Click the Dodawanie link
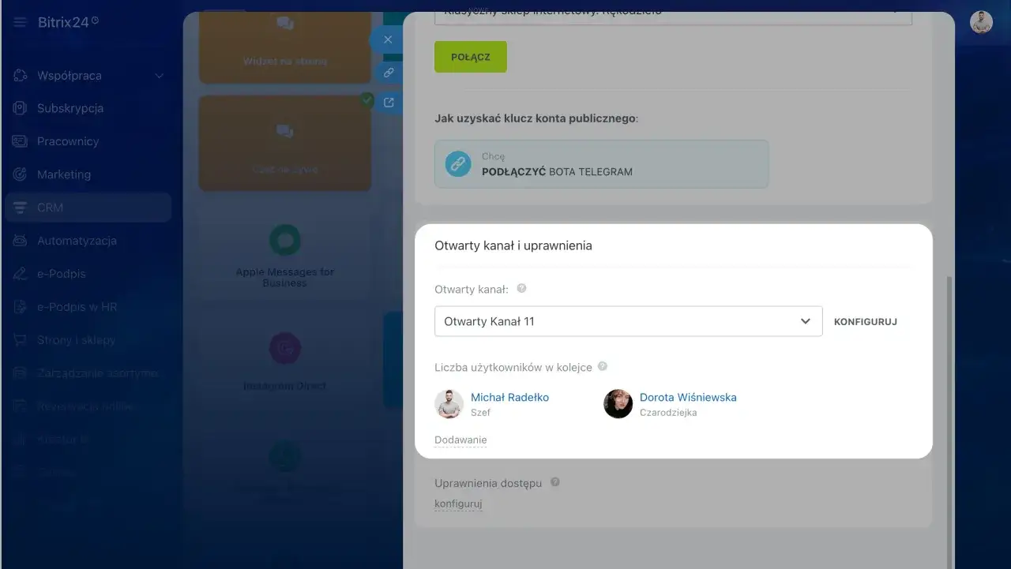Image resolution: width=1011 pixels, height=569 pixels. pos(460,440)
